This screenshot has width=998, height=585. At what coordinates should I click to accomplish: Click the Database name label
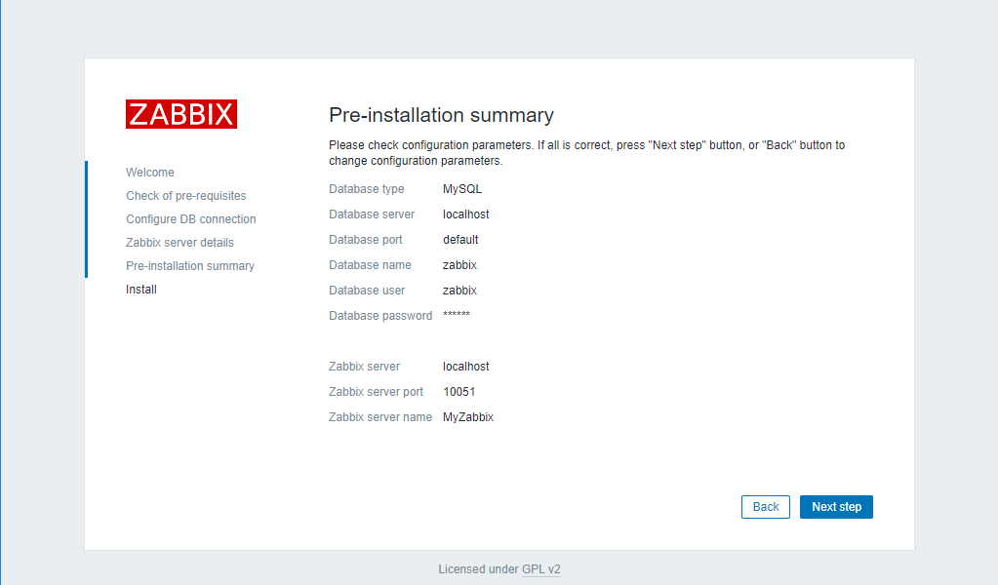(x=370, y=265)
